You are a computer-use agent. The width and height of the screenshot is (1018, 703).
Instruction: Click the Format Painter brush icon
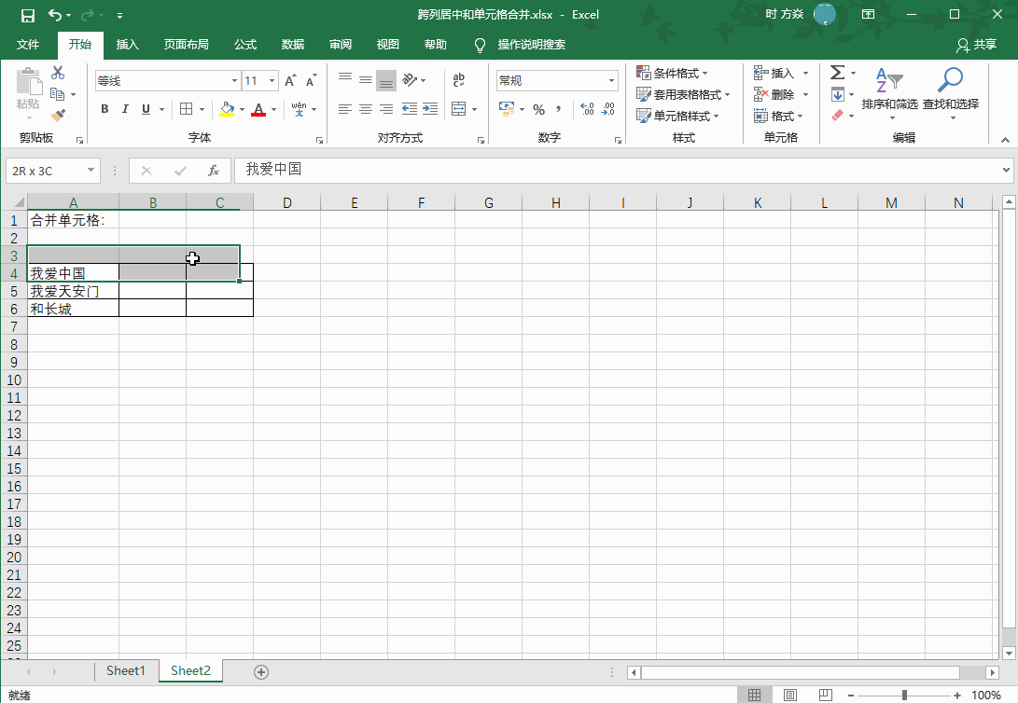58,116
